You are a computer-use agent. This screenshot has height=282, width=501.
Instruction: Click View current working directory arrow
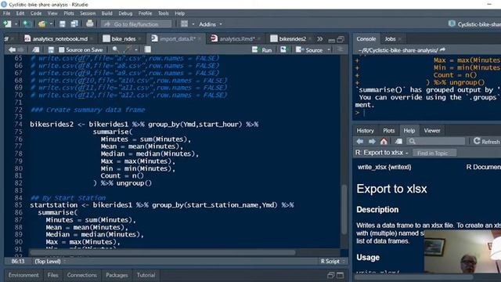[x=442, y=50]
